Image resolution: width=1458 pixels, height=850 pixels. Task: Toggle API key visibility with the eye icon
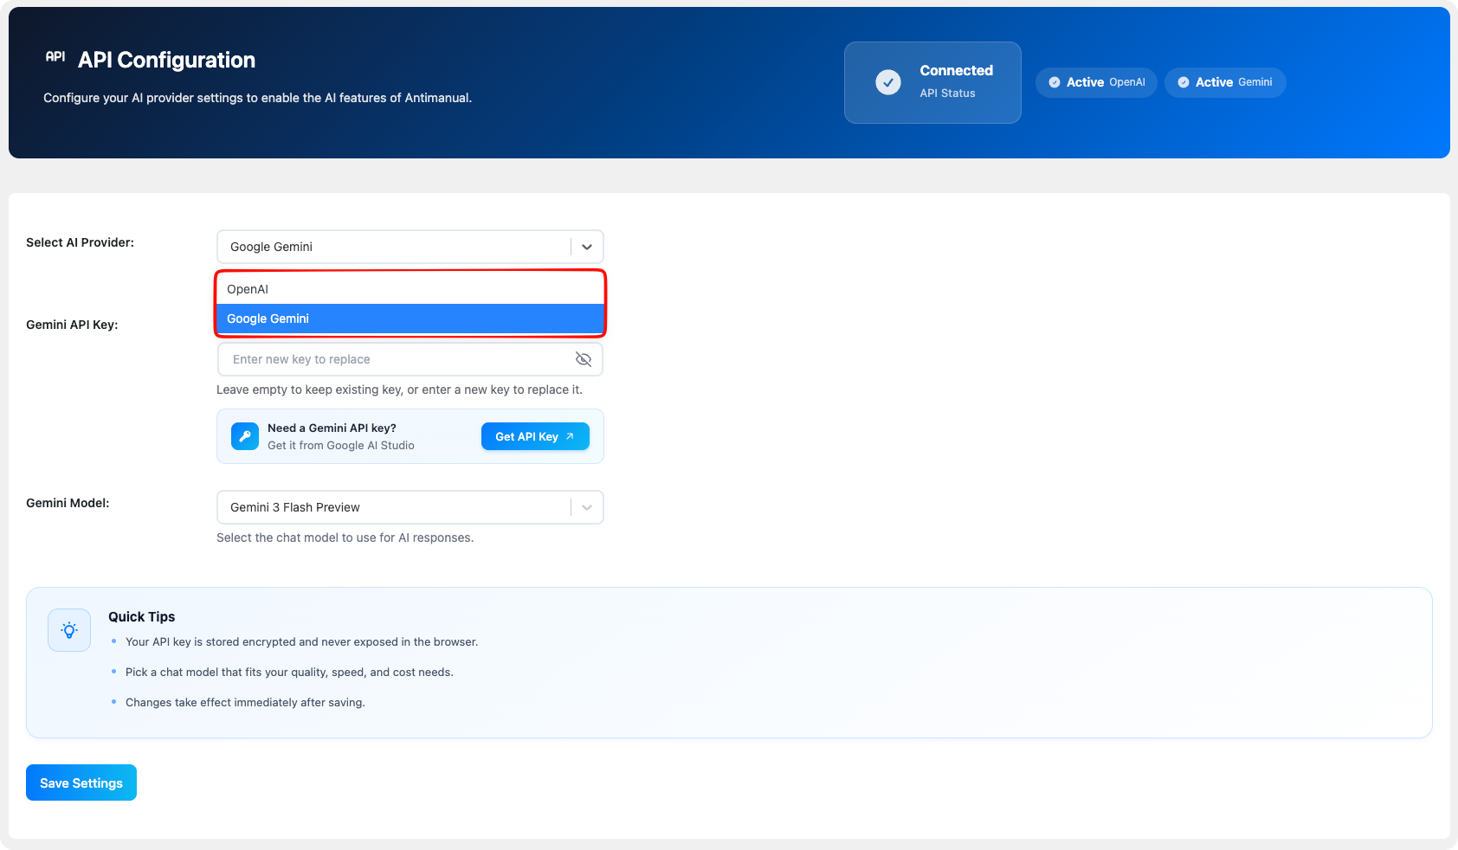click(x=584, y=359)
